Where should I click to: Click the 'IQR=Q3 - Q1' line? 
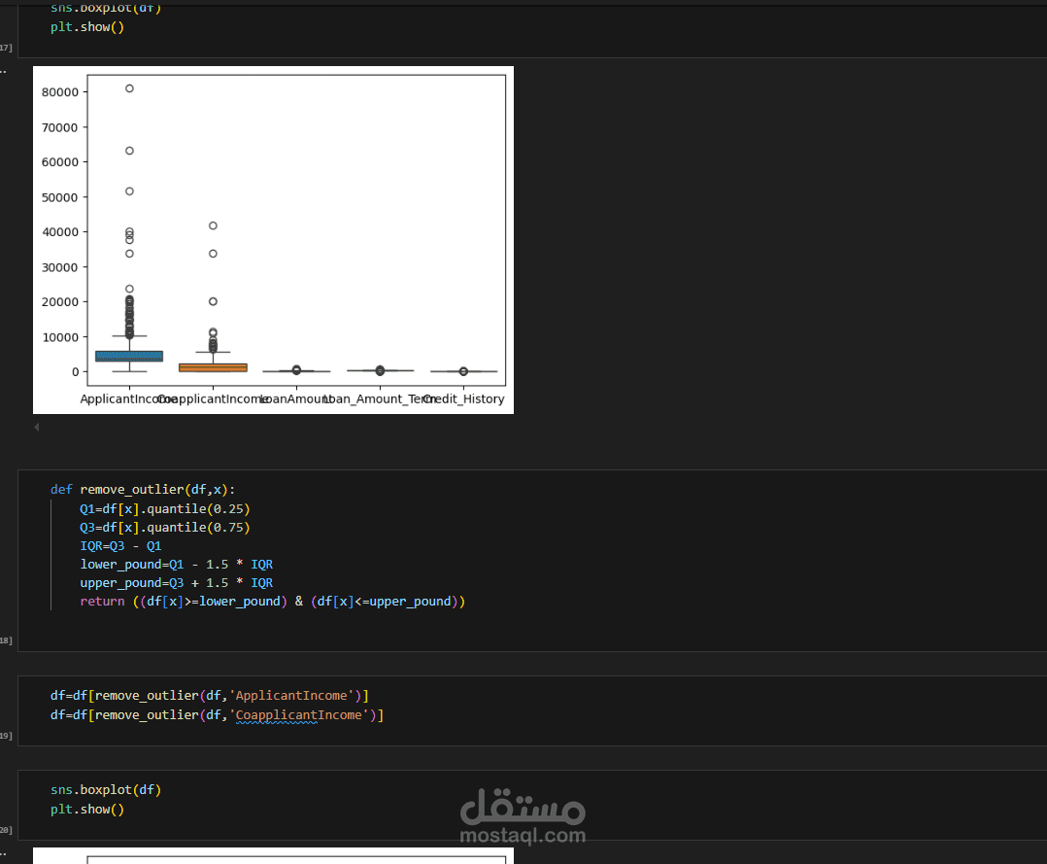[120, 546]
